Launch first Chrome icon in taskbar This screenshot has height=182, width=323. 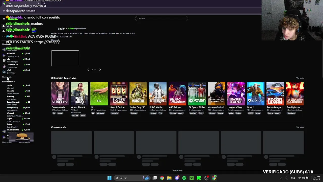(162, 178)
